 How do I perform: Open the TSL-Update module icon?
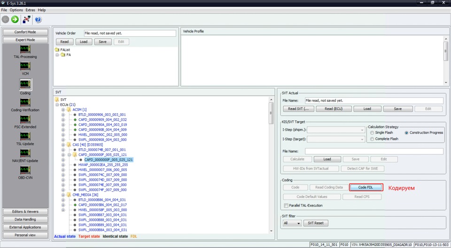25,136
